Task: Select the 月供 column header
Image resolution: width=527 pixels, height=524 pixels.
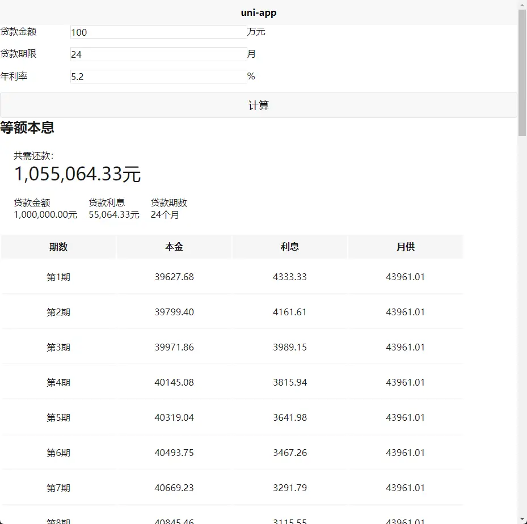Action: click(x=406, y=247)
